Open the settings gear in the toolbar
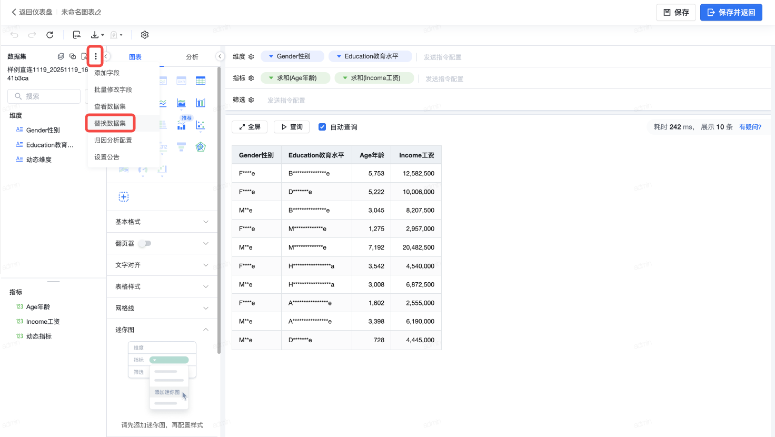Screen dimensions: 775x437 (x=145, y=35)
